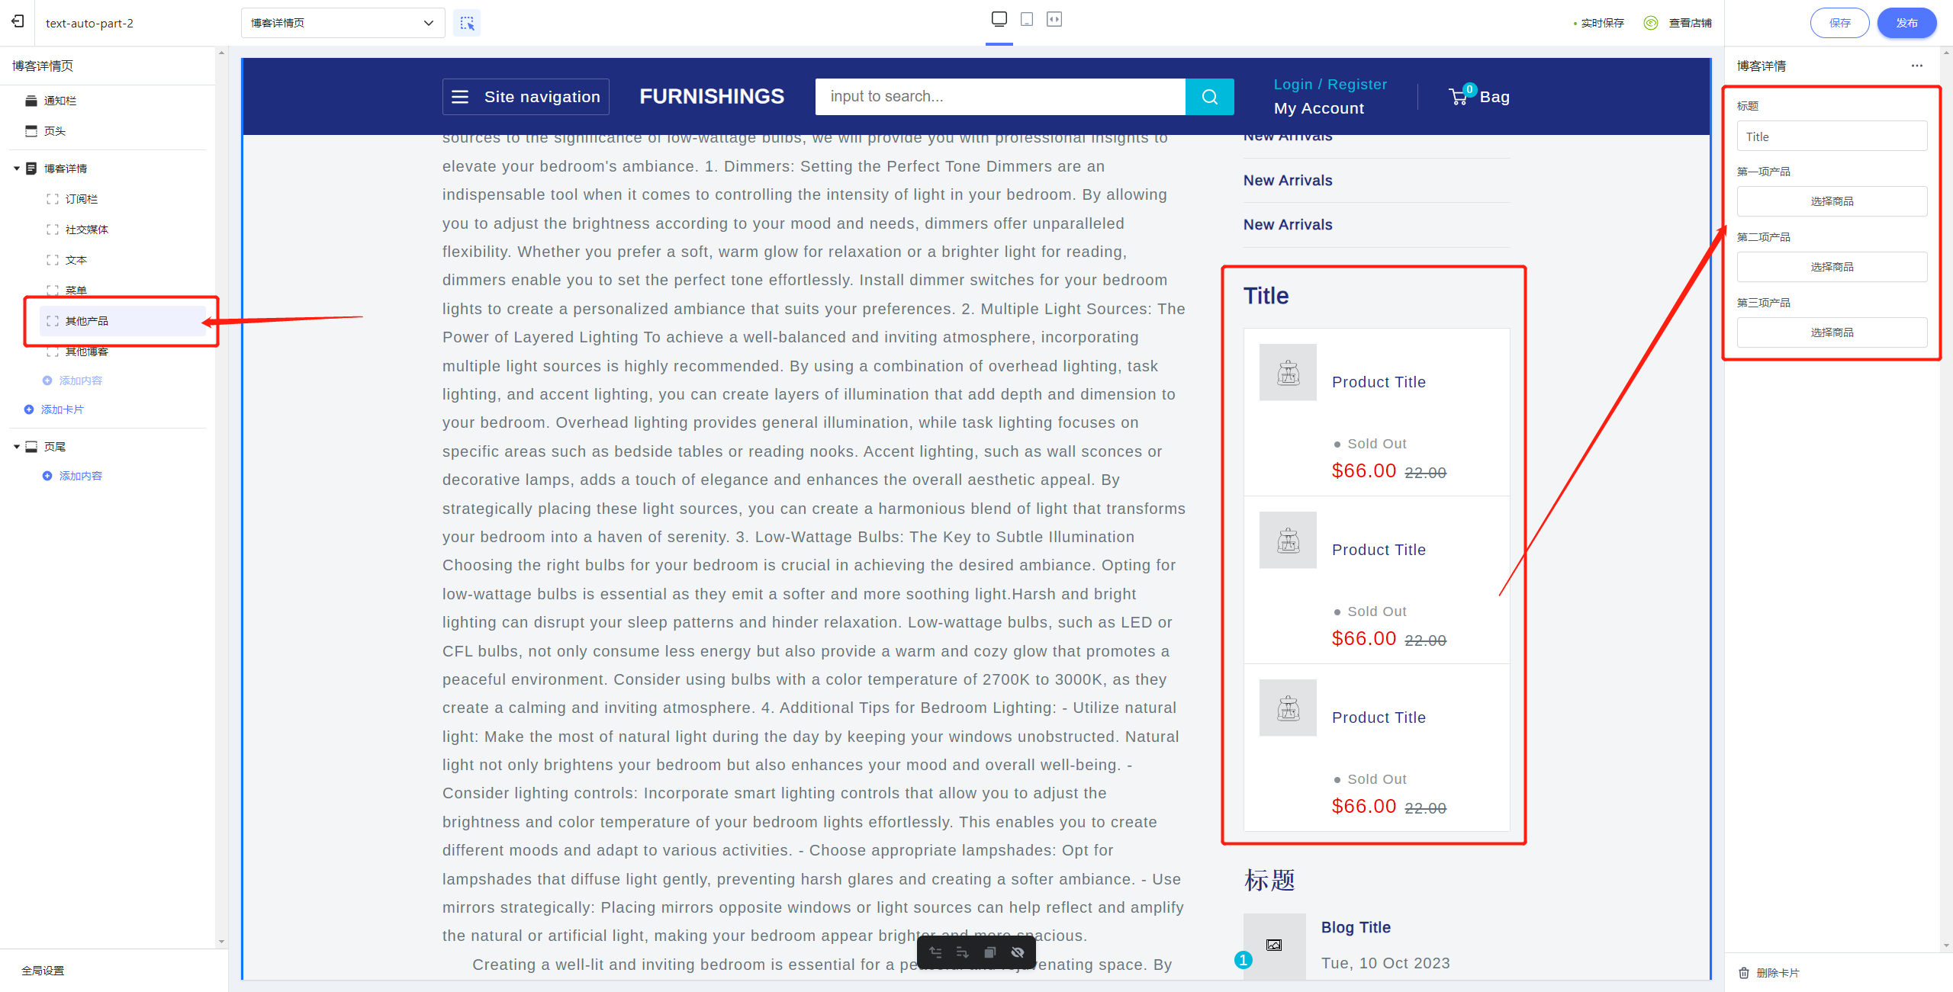Click the My Account link
Screen dimensions: 1953x992
coord(1318,108)
